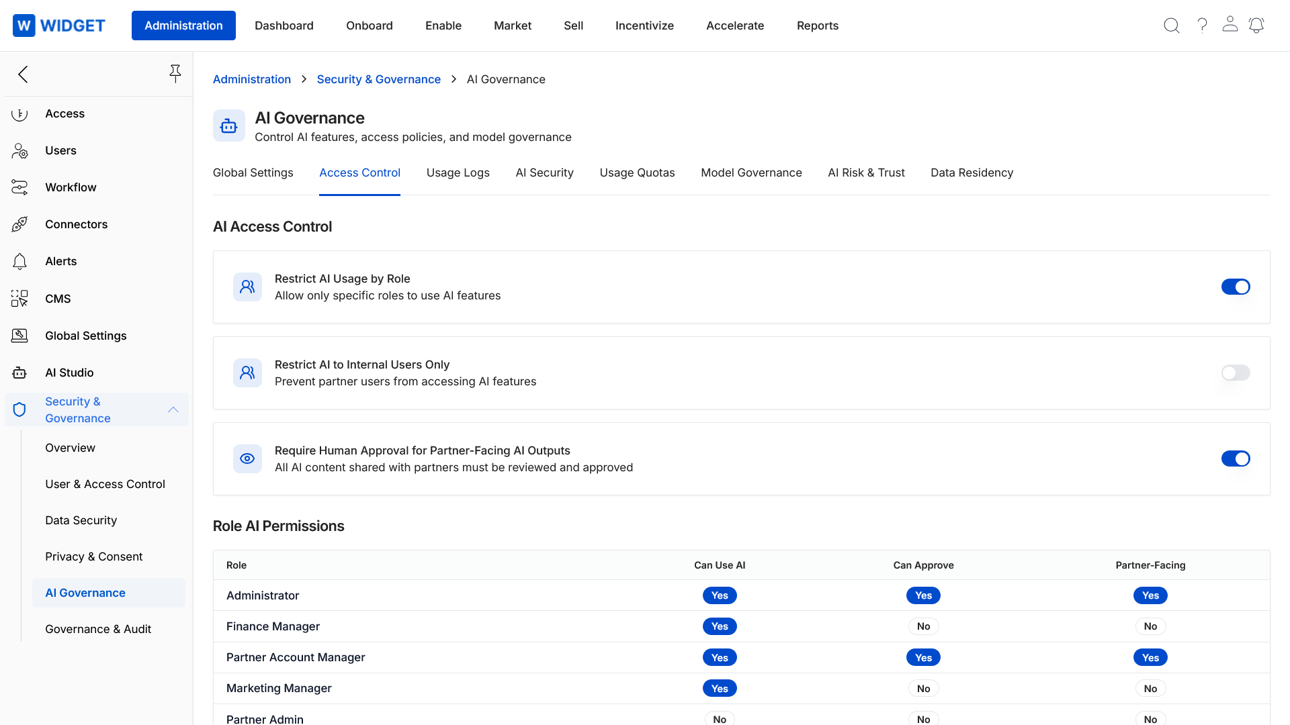Collapse the Security & Governance section chevron
Image resolution: width=1290 pixels, height=725 pixels.
coord(173,409)
